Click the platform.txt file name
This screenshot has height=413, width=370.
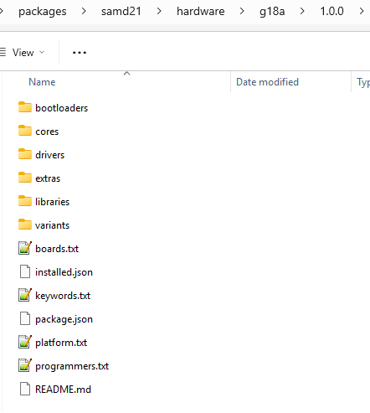coord(61,343)
